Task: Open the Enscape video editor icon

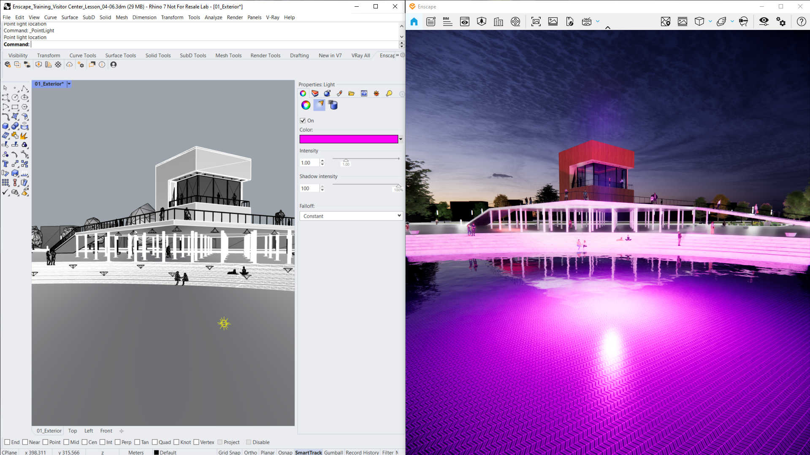Action: click(515, 22)
